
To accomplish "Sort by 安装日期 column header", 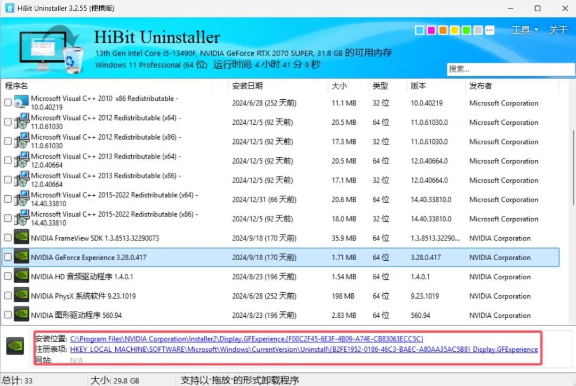I will [x=277, y=86].
